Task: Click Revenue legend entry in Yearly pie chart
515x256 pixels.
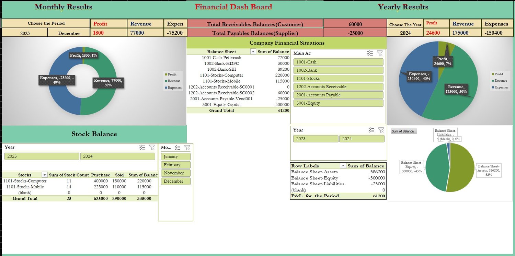Action: [500, 81]
